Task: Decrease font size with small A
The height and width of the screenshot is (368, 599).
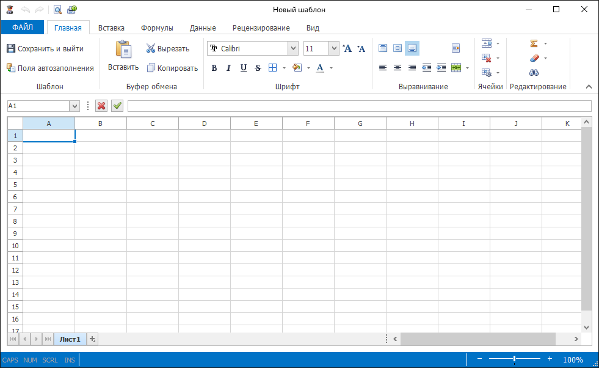Action: [x=361, y=48]
